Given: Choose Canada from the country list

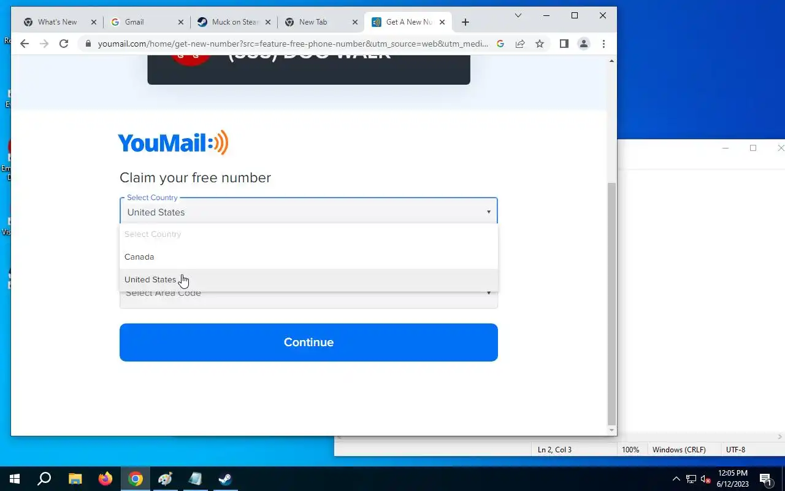Looking at the screenshot, I should pyautogui.click(x=308, y=257).
